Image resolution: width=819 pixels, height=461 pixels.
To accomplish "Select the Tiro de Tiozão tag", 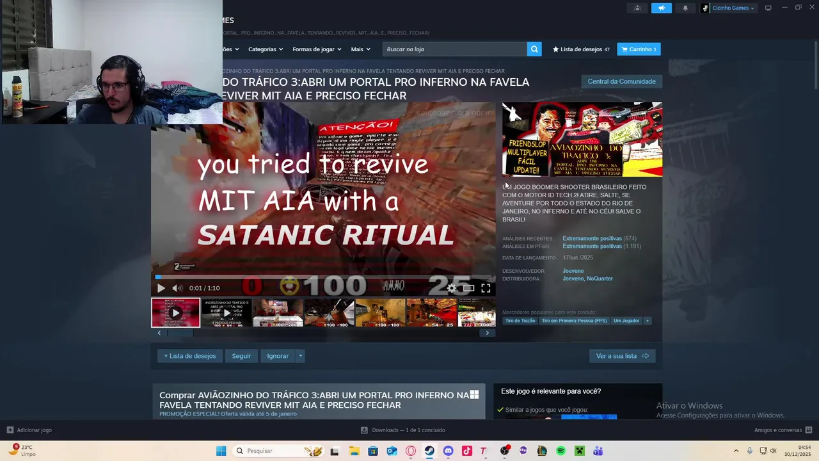I will coord(520,321).
